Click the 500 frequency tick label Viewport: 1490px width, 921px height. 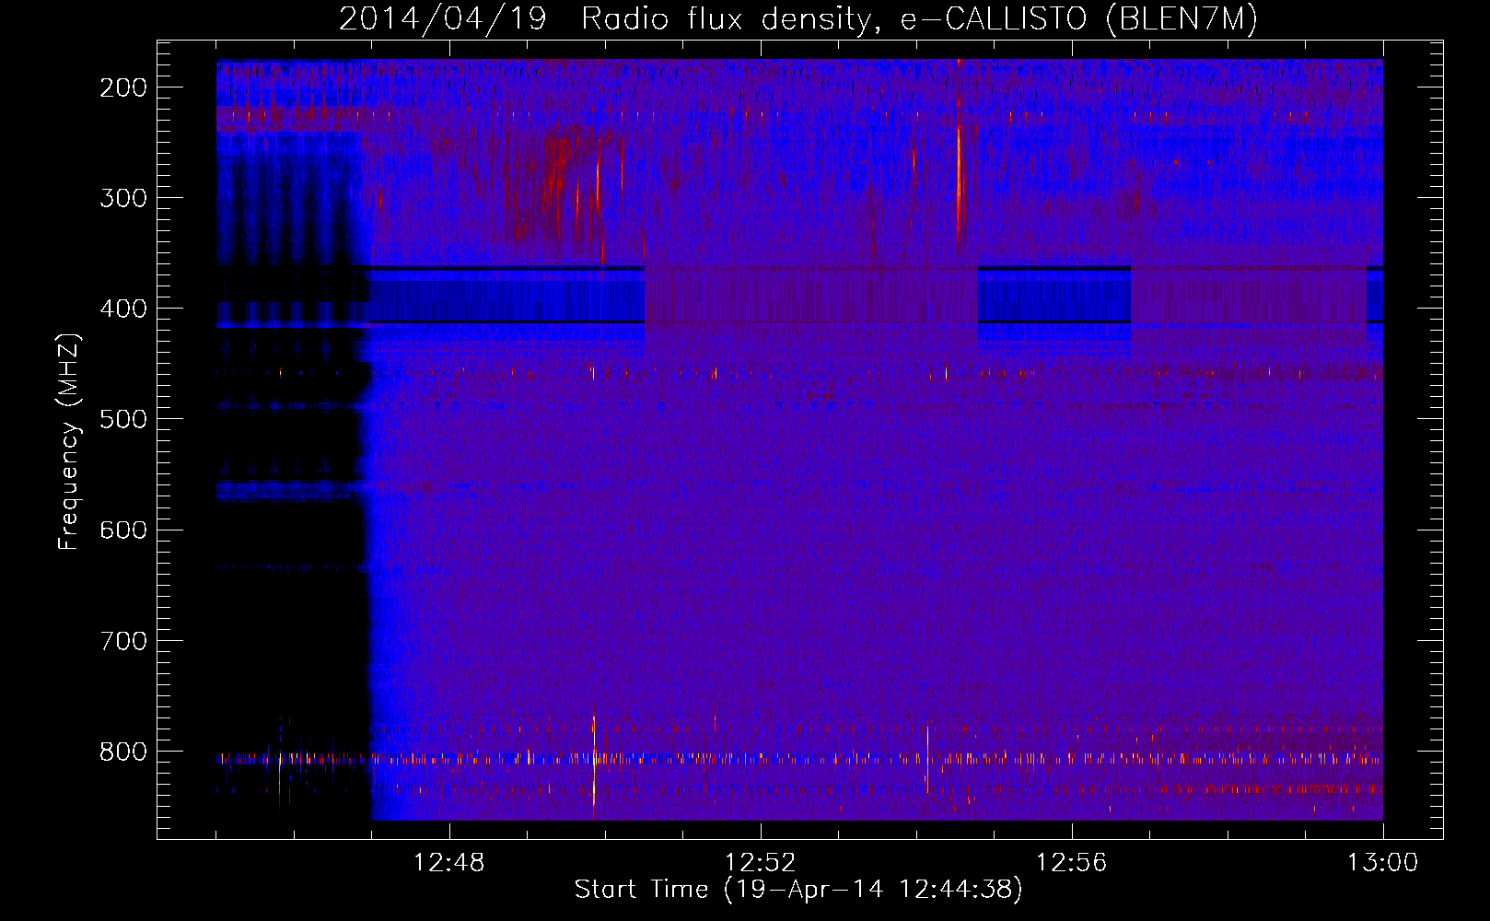[123, 419]
